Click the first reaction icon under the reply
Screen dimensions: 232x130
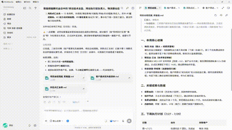pos(45,102)
